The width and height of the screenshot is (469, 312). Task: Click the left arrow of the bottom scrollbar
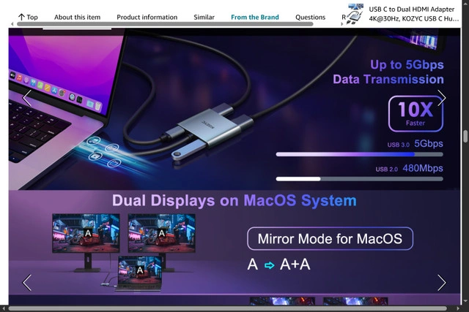pyautogui.click(x=4, y=308)
